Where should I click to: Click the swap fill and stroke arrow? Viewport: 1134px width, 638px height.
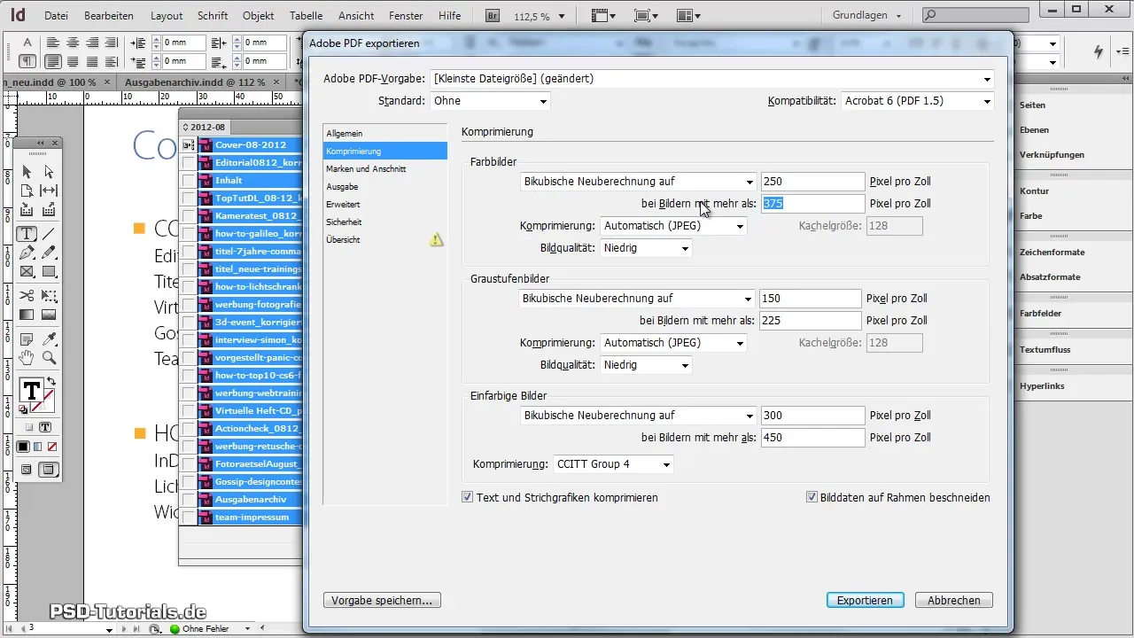point(51,382)
